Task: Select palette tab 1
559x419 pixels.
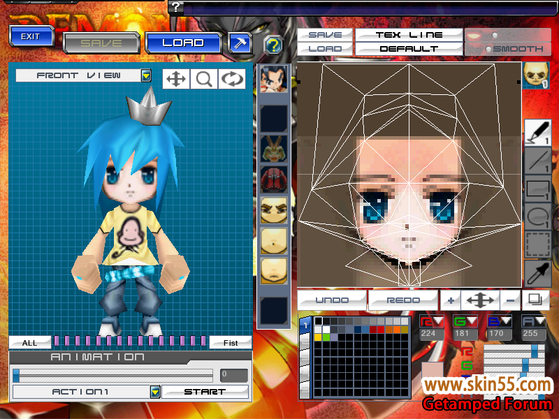Action: [305, 325]
